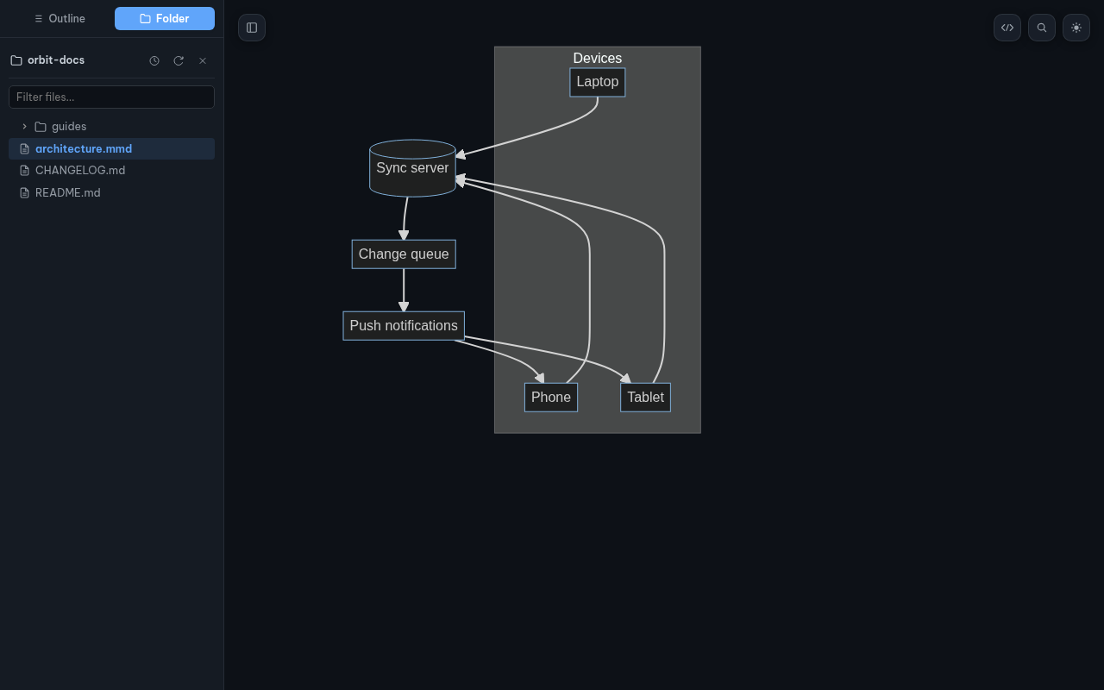Open architecture.mmd file
The height and width of the screenshot is (690, 1104).
coord(111,148)
